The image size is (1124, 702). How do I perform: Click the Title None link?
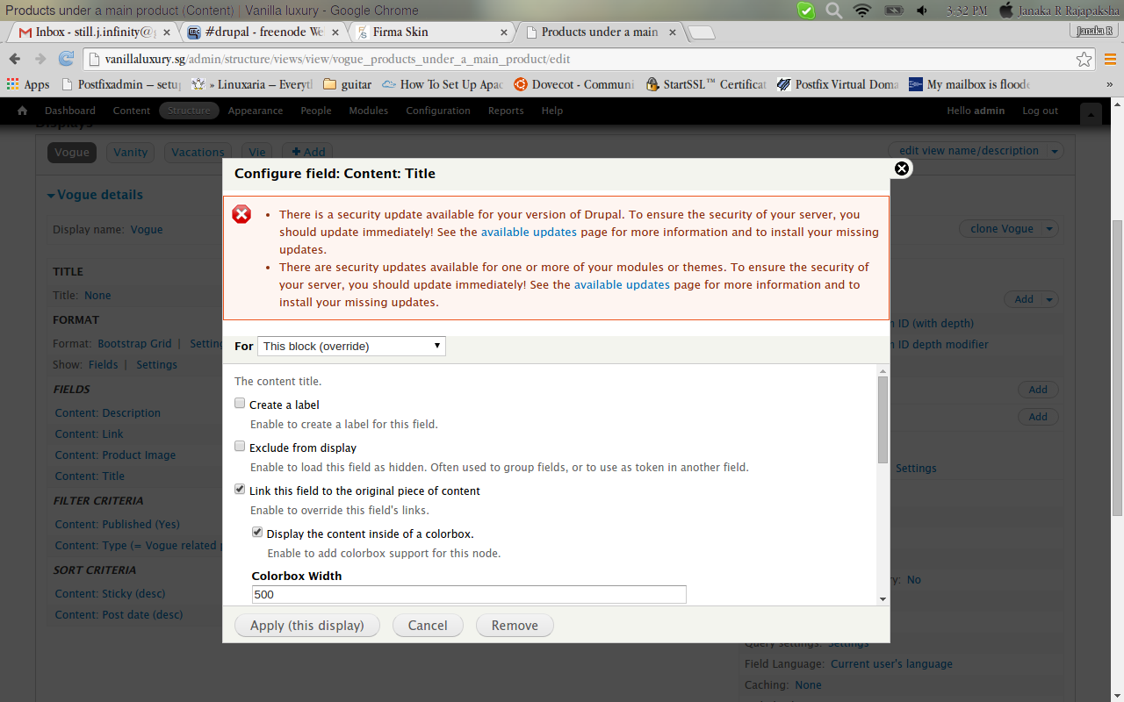97,296
